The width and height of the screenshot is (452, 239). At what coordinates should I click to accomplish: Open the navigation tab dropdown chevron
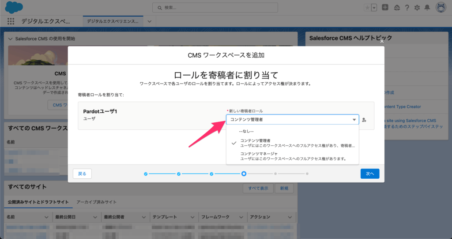pos(149,22)
